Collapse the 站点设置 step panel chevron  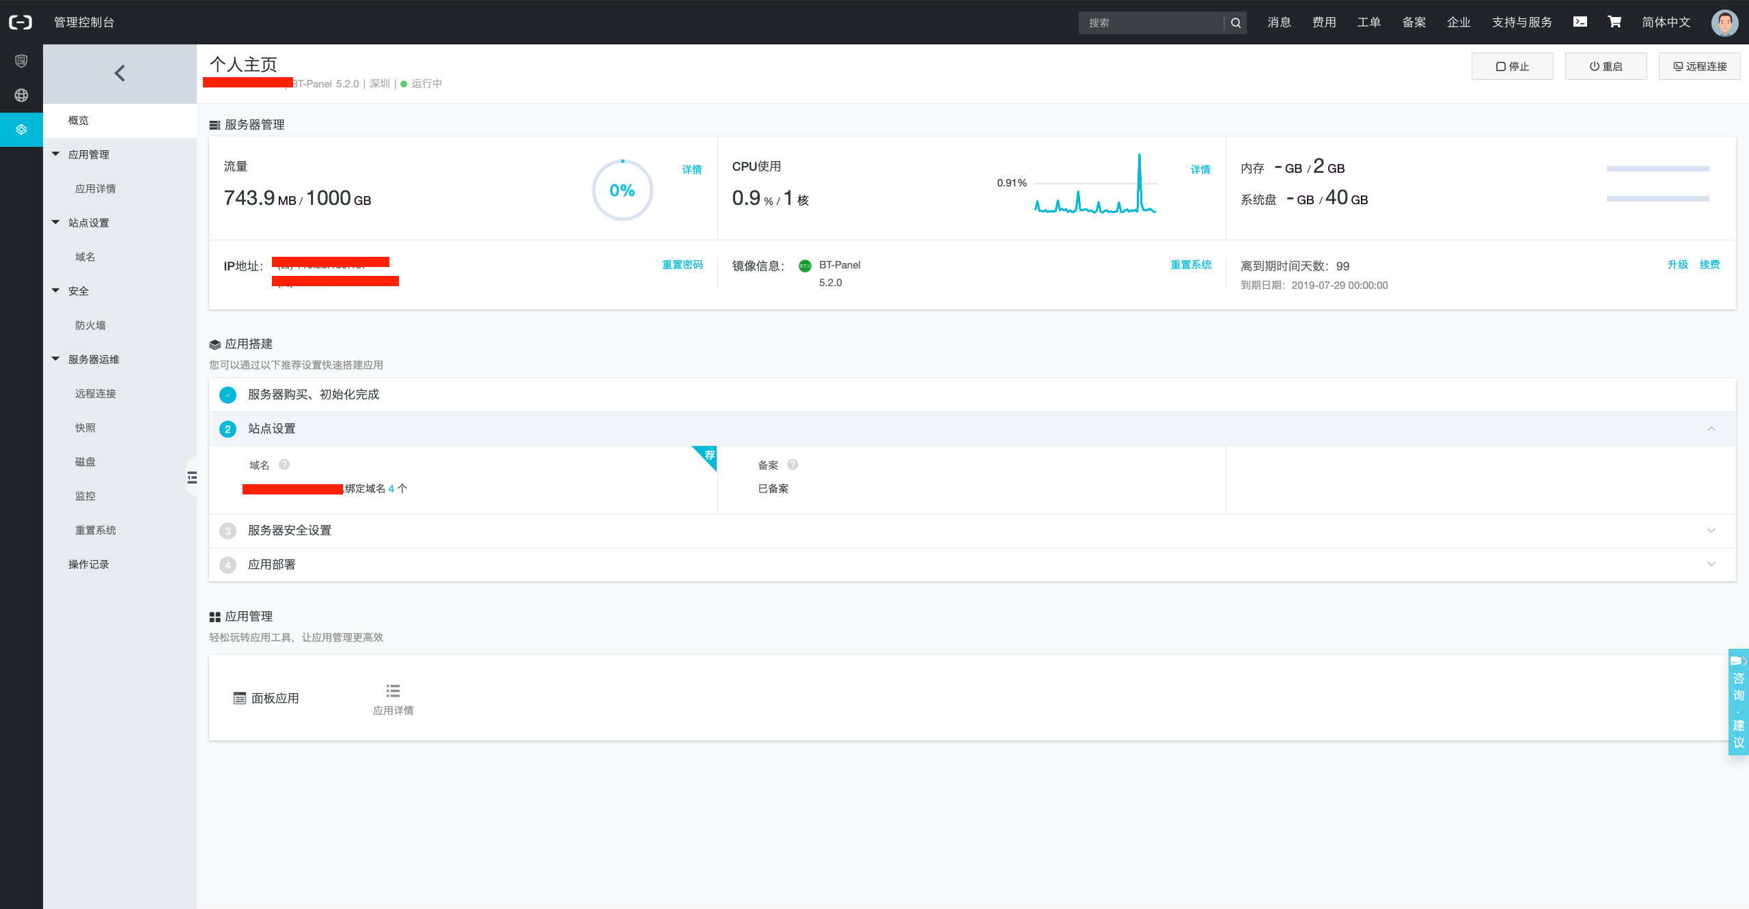pyautogui.click(x=1711, y=429)
